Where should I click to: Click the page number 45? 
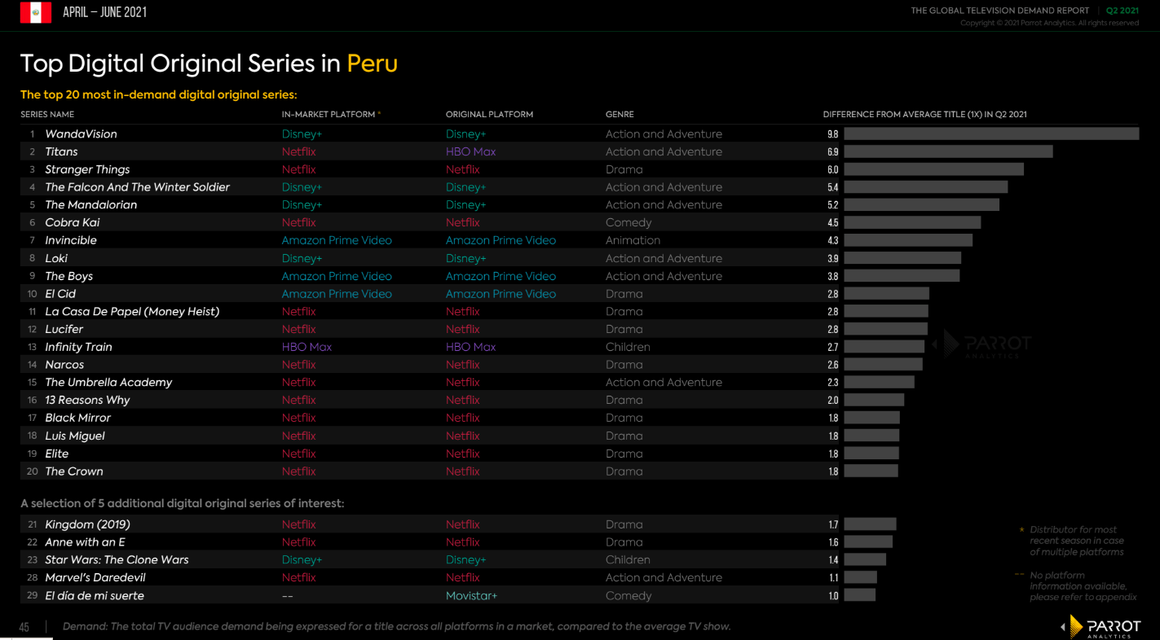point(24,626)
